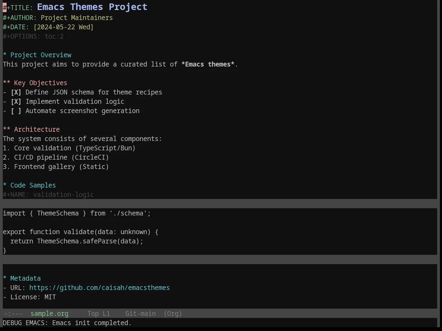Click sample.org buffer name in mode line
The height and width of the screenshot is (331, 442).
pyautogui.click(x=49, y=313)
